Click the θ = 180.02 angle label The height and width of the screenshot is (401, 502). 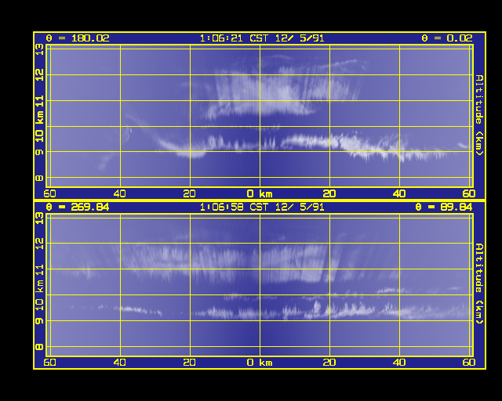point(78,38)
